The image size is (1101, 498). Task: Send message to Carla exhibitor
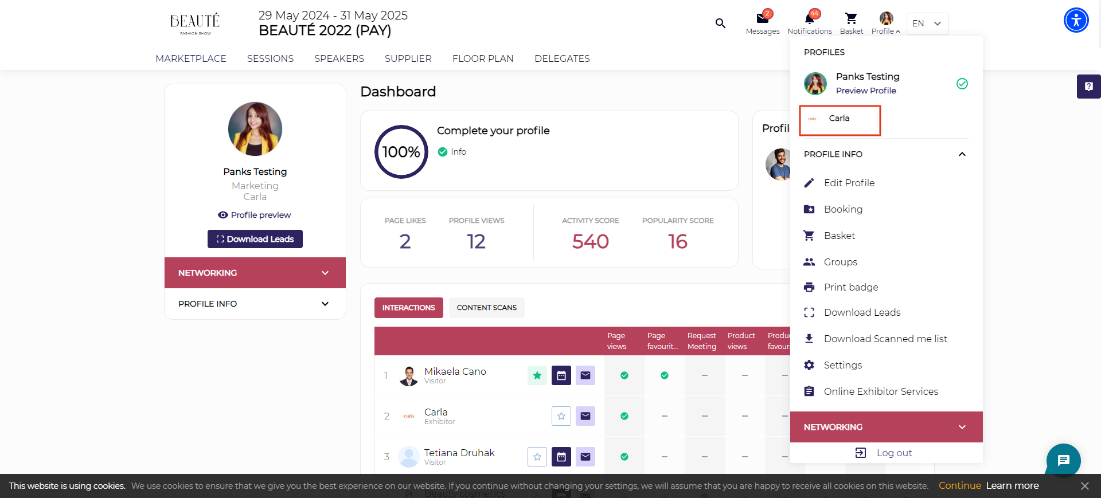[x=585, y=416]
